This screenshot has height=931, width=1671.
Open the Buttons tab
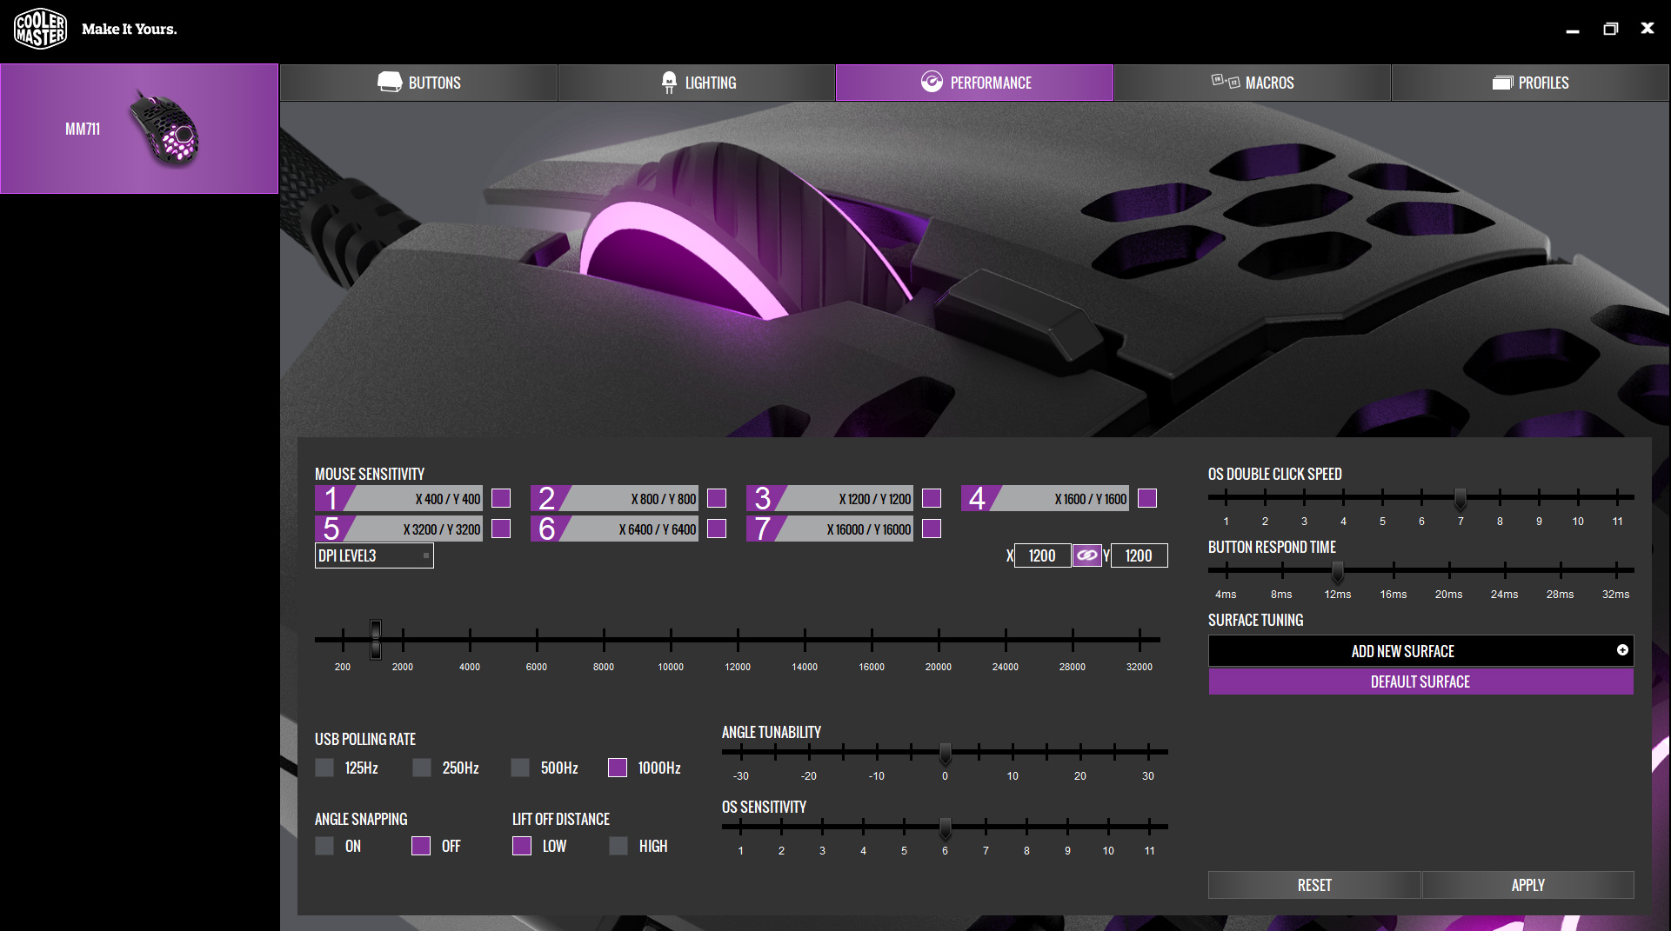pos(418,83)
